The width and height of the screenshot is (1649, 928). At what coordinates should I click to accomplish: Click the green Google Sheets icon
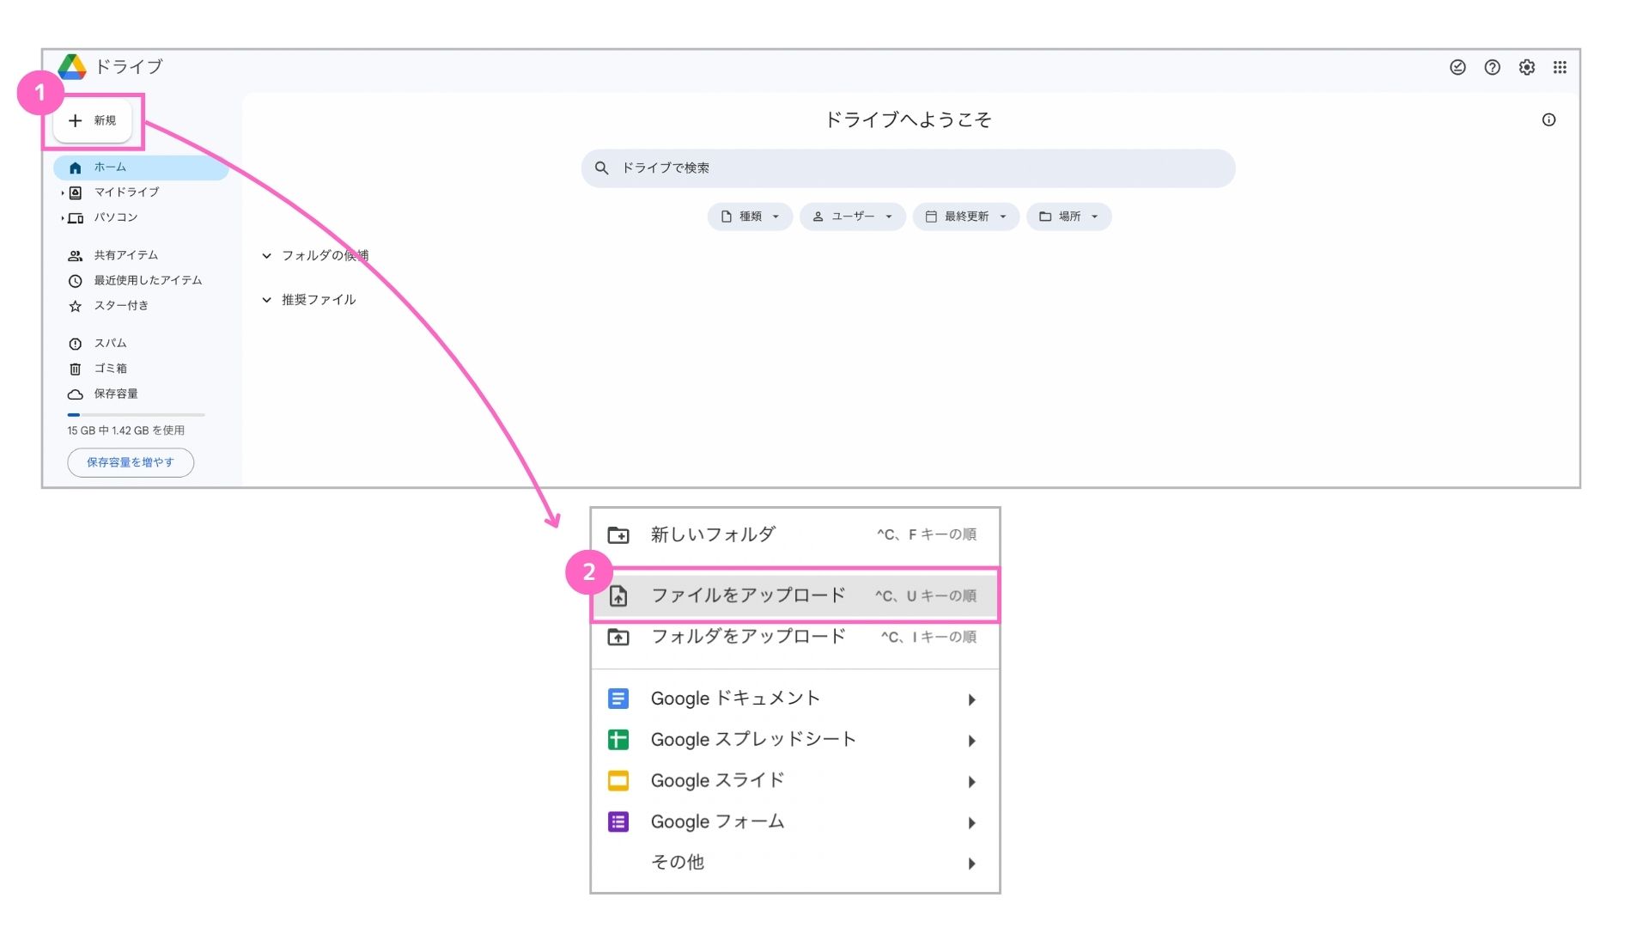(618, 740)
